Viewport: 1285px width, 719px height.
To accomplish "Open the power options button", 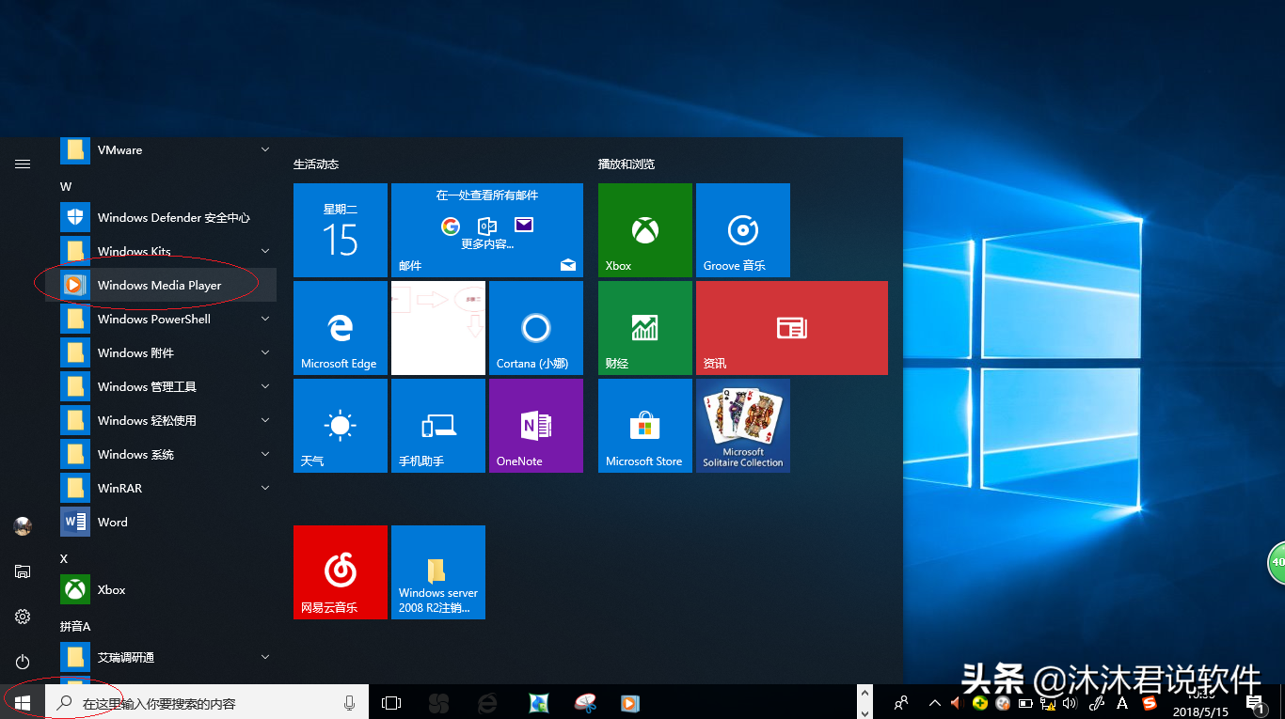I will pyautogui.click(x=23, y=662).
